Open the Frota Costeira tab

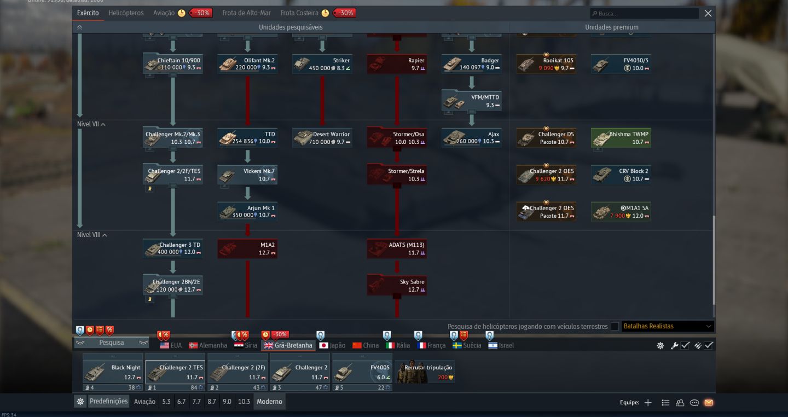(x=299, y=13)
